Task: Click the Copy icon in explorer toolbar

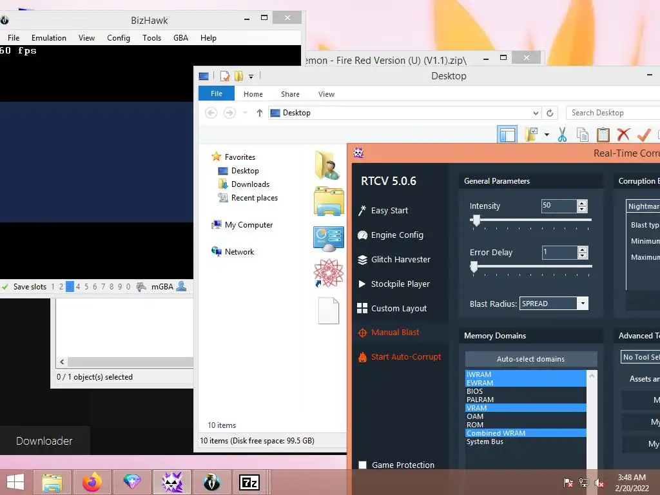Action: click(x=583, y=135)
